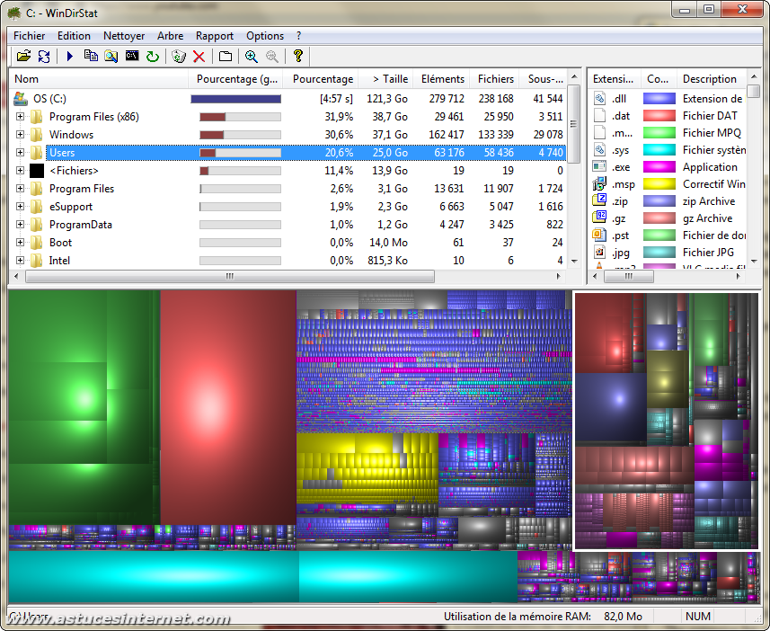Click the .exe file type icon
The image size is (770, 631).
pos(599,166)
